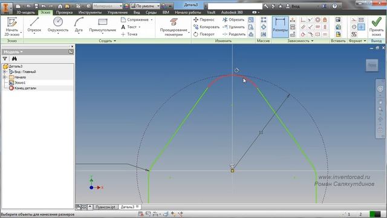This screenshot has height=218, width=387.
Task: Expand the Вид: Главный tree node
Action: [x=4, y=71]
